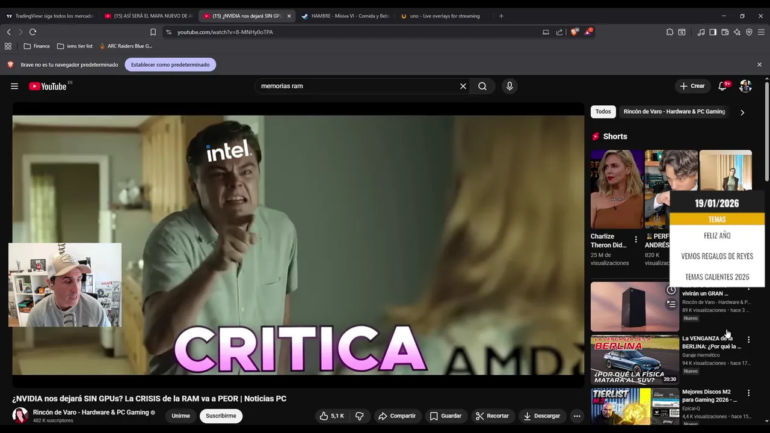The width and height of the screenshot is (770, 433).
Task: Click Rincón de Varo channel avatar
Action: pyautogui.click(x=20, y=416)
